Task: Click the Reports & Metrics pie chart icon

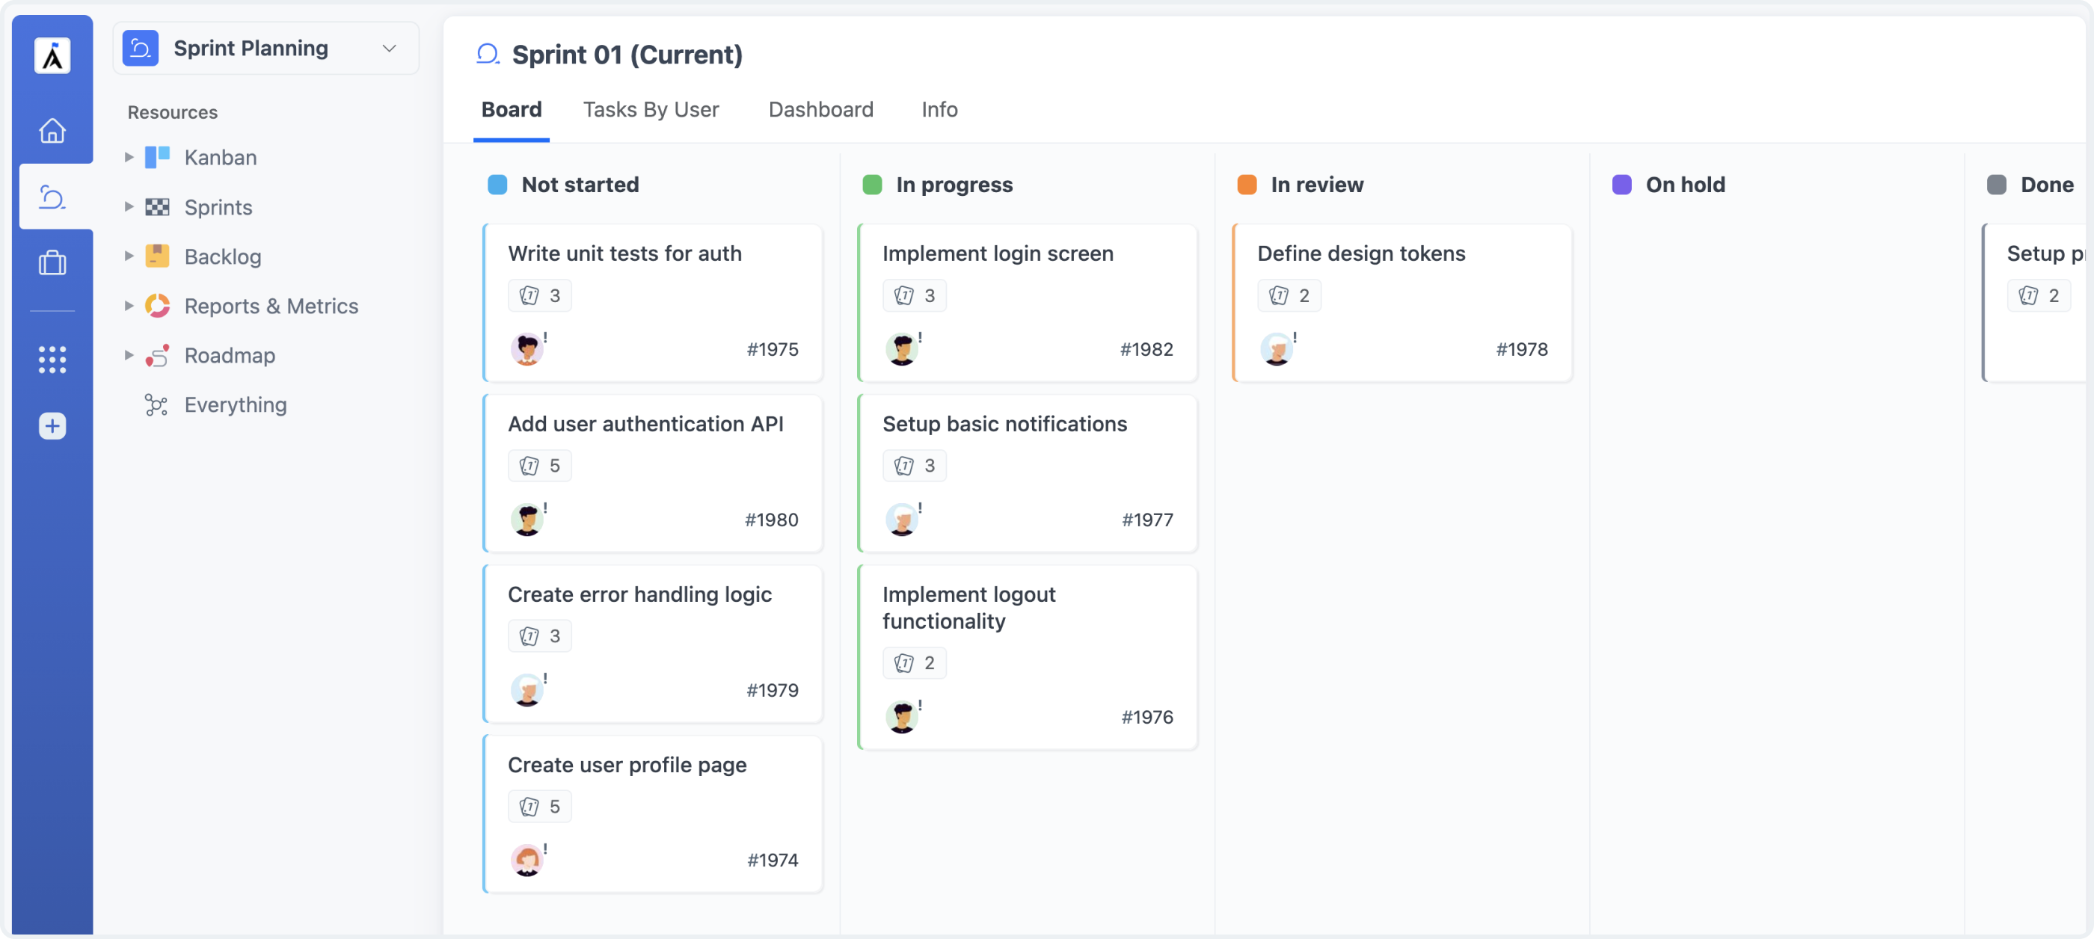Action: (x=157, y=306)
